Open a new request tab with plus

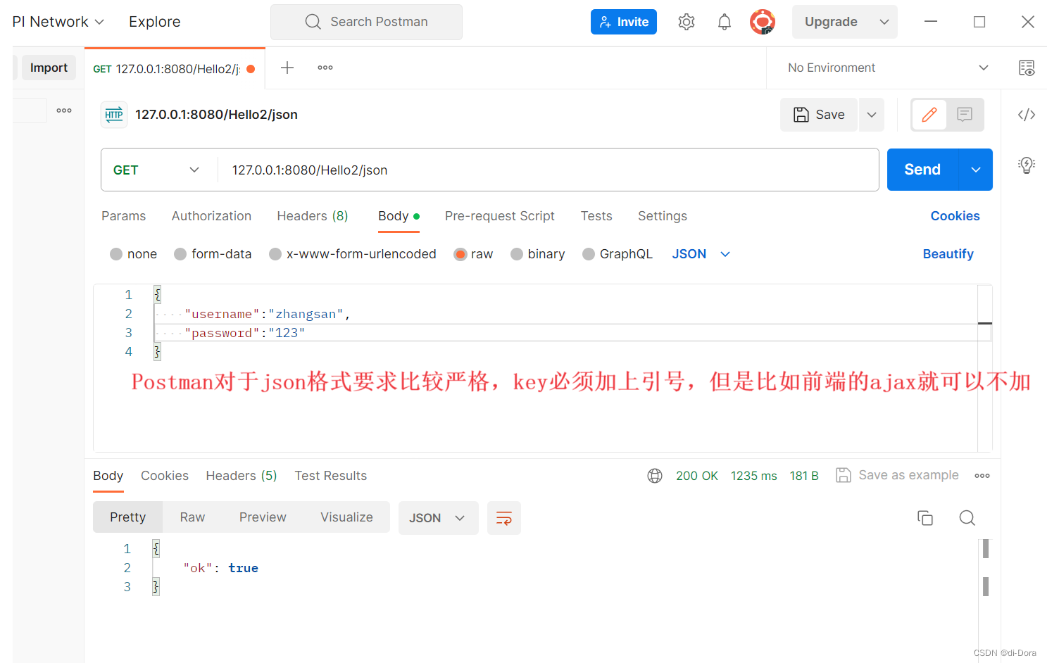[x=287, y=68]
